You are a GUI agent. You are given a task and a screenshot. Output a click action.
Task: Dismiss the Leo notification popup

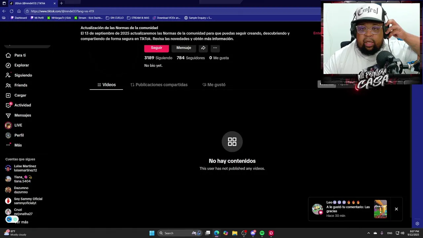pyautogui.click(x=396, y=209)
